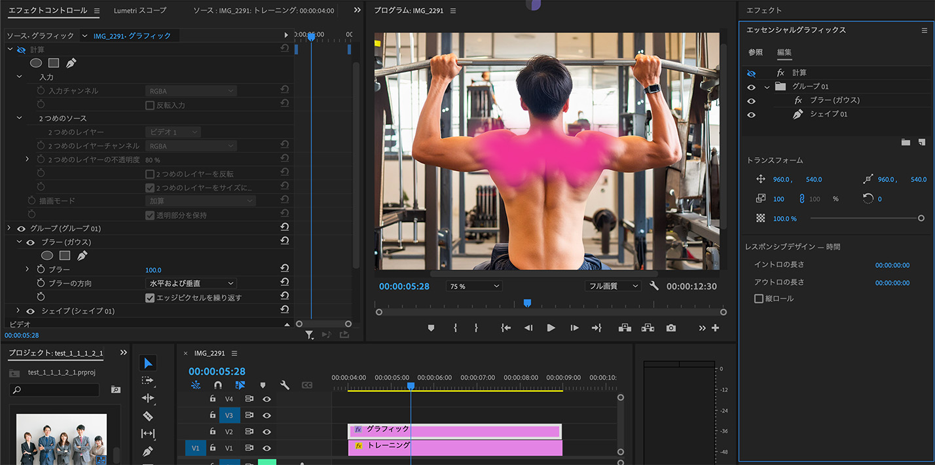This screenshot has height=465, width=935.
Task: Hide the V2 track with its eye icon
Action: pos(266,432)
